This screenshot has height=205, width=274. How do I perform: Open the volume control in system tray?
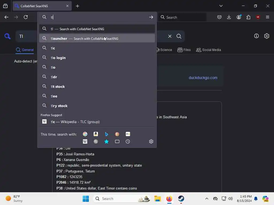point(230,199)
